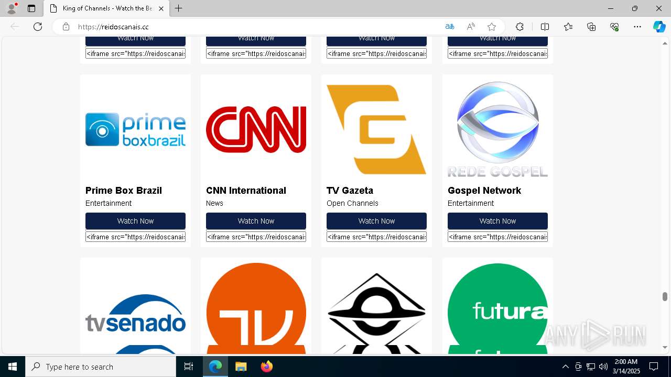This screenshot has height=377, width=671.
Task: Open Microsoft Edge from the taskbar
Action: (215, 367)
